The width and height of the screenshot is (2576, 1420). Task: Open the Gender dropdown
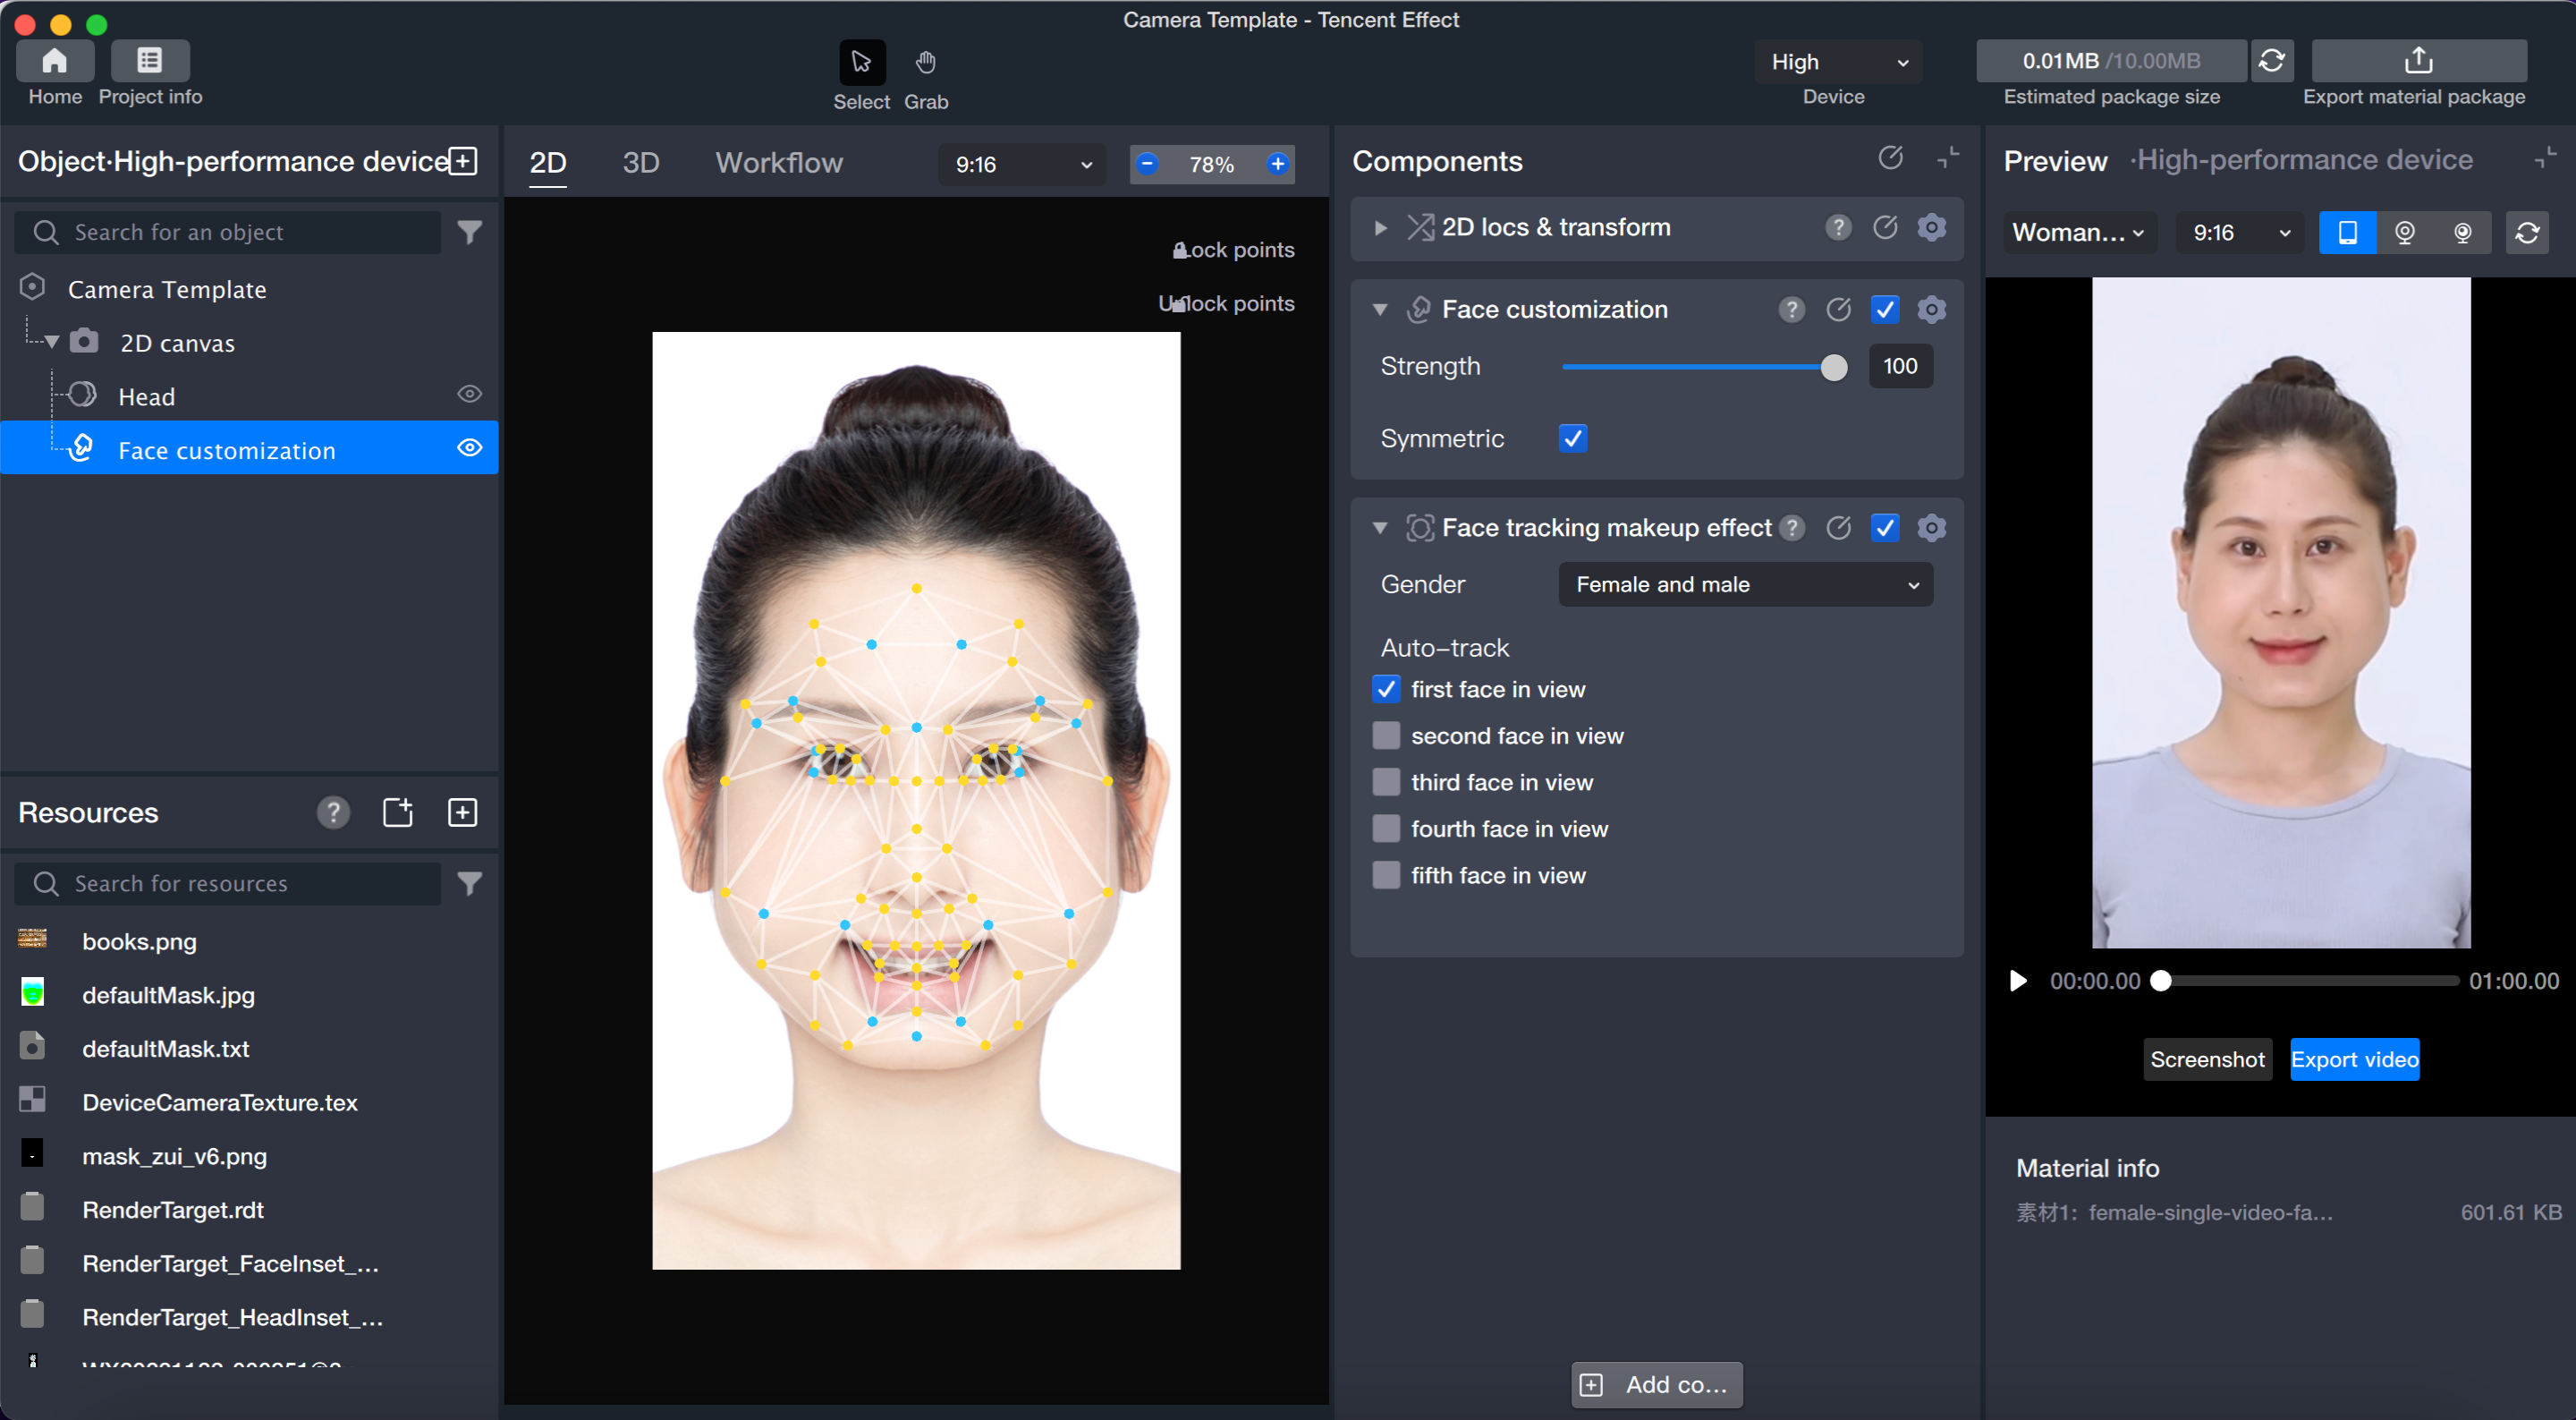point(1744,584)
